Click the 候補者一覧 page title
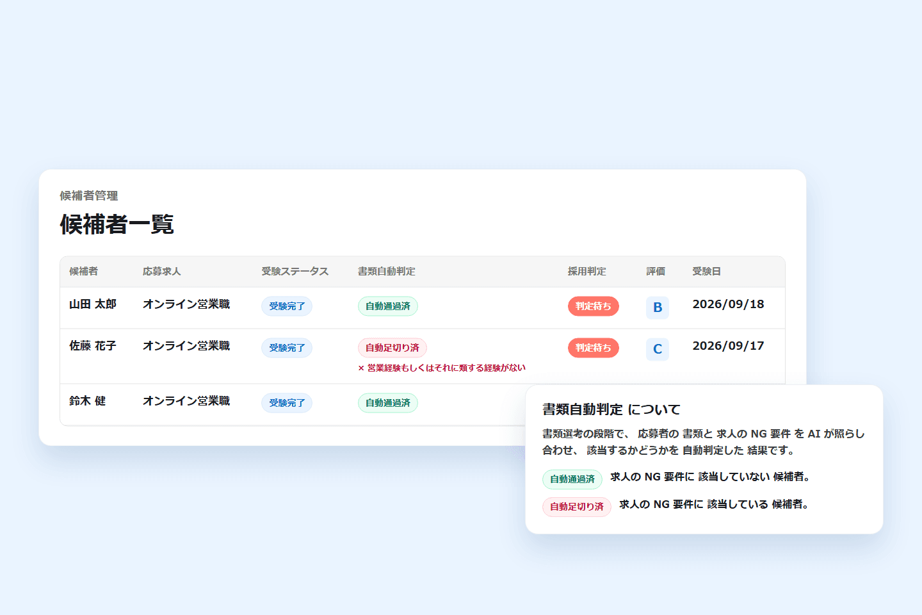 (x=117, y=224)
